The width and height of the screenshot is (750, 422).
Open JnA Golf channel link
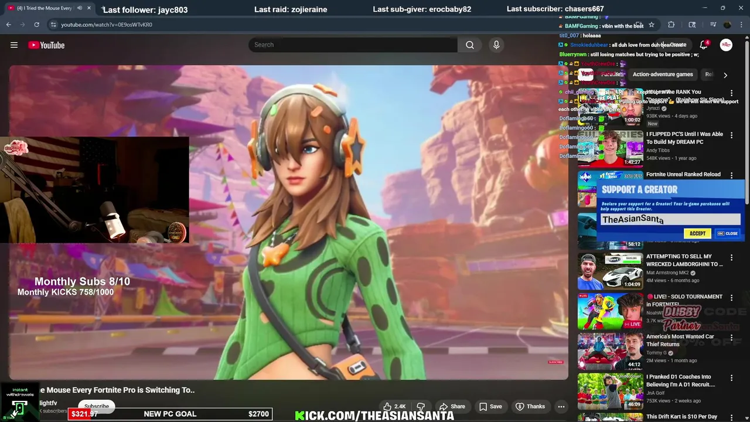656,393
